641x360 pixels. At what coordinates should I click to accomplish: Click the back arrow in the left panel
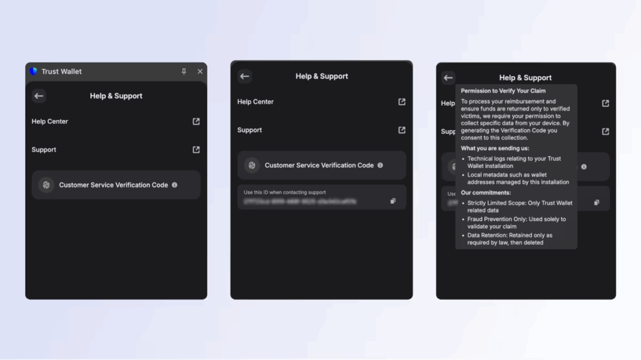coord(39,96)
